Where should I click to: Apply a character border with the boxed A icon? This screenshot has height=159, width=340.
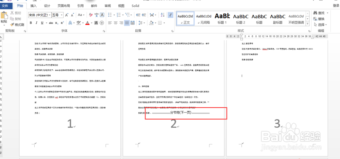tap(102, 15)
